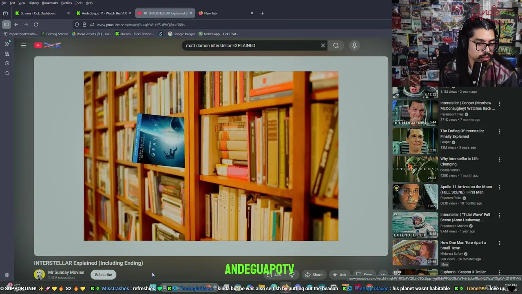Click the Ask button below the video
Image resolution: width=522 pixels, height=294 pixels.
coord(339,275)
